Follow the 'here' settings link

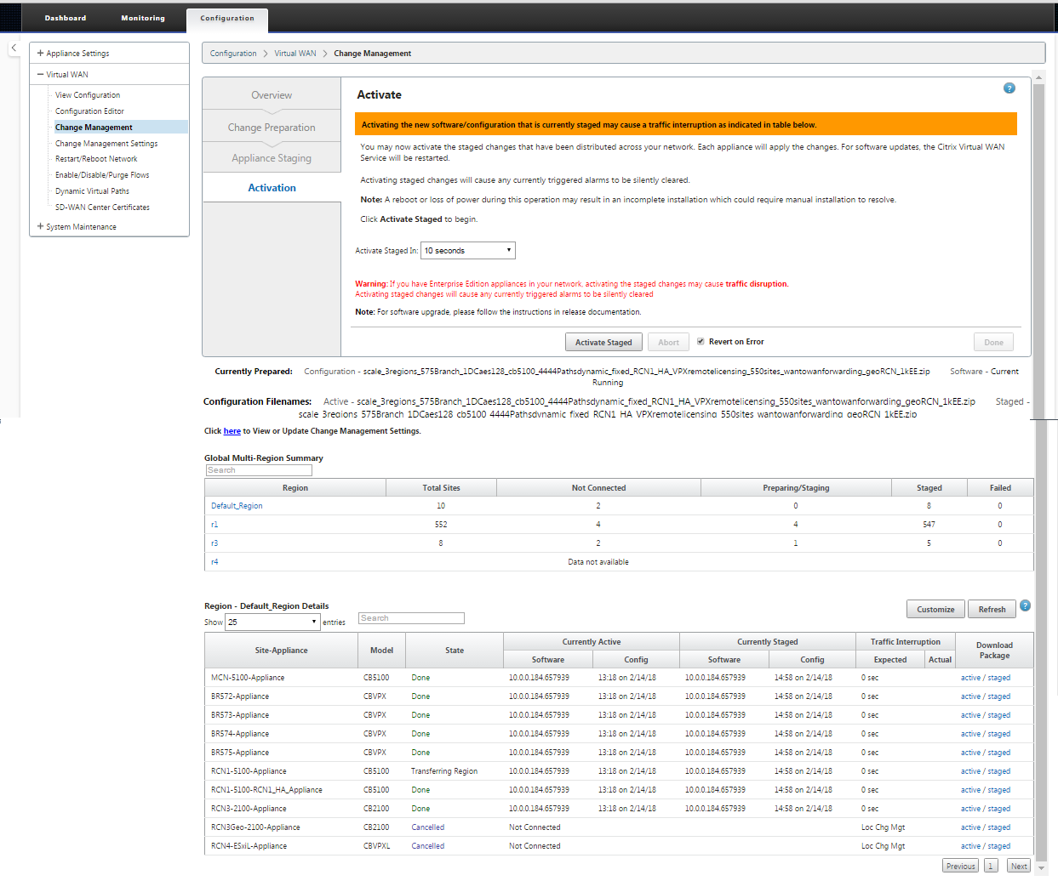click(232, 431)
